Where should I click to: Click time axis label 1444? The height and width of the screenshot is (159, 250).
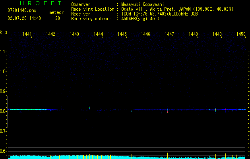99,34
